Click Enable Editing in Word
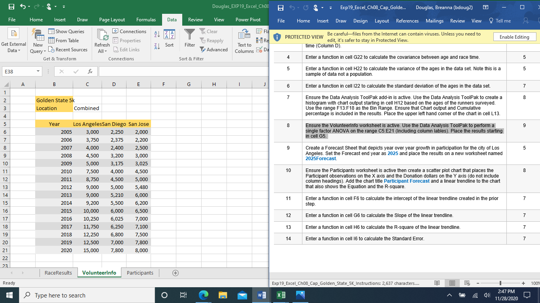 click(515, 36)
